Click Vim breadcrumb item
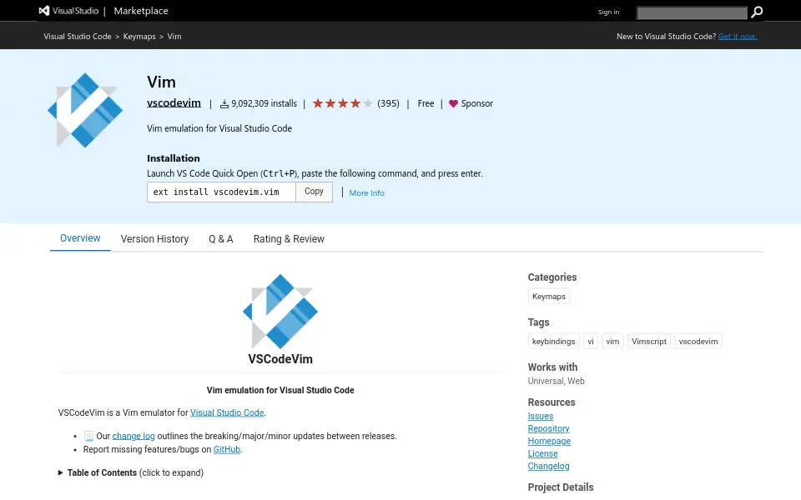This screenshot has width=801, height=500. pos(174,36)
